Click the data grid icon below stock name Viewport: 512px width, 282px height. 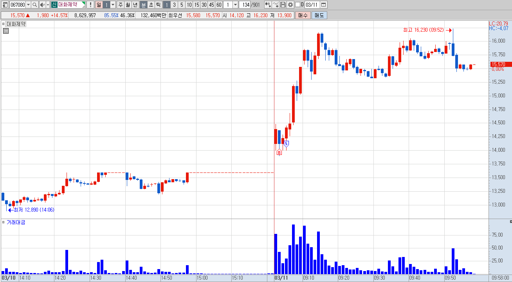pos(5,31)
